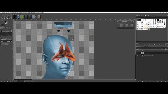Switch to the Channels tab
The height and width of the screenshot is (94, 168).
(x=142, y=46)
